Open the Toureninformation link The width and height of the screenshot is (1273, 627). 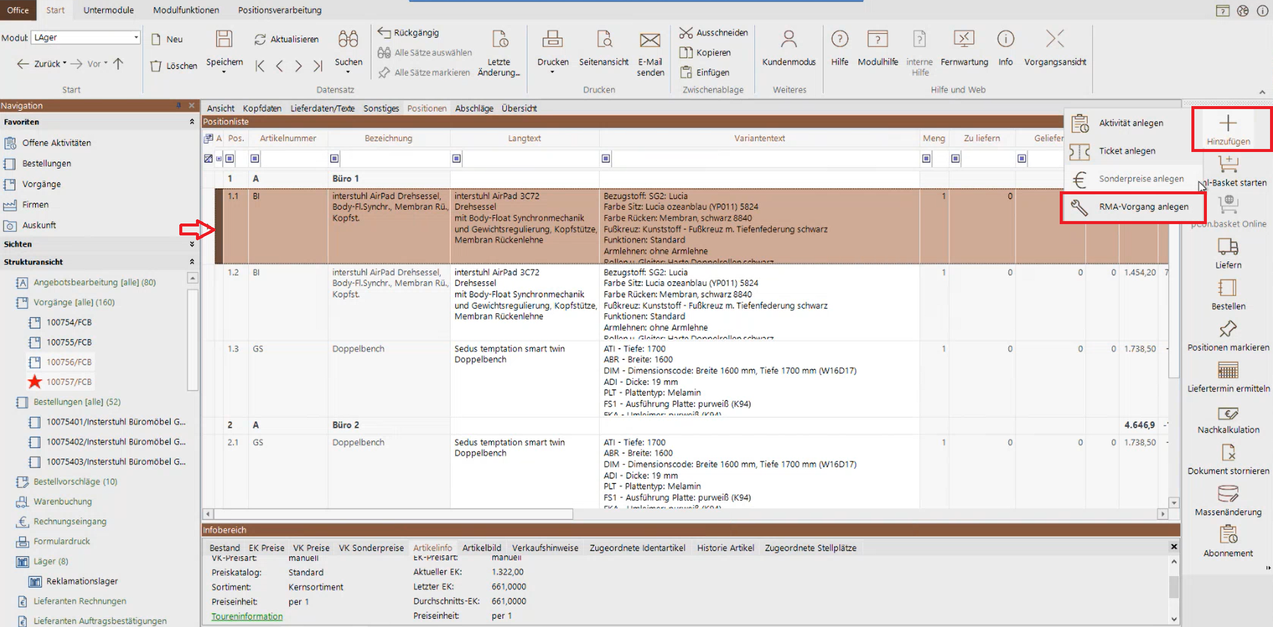tap(247, 616)
